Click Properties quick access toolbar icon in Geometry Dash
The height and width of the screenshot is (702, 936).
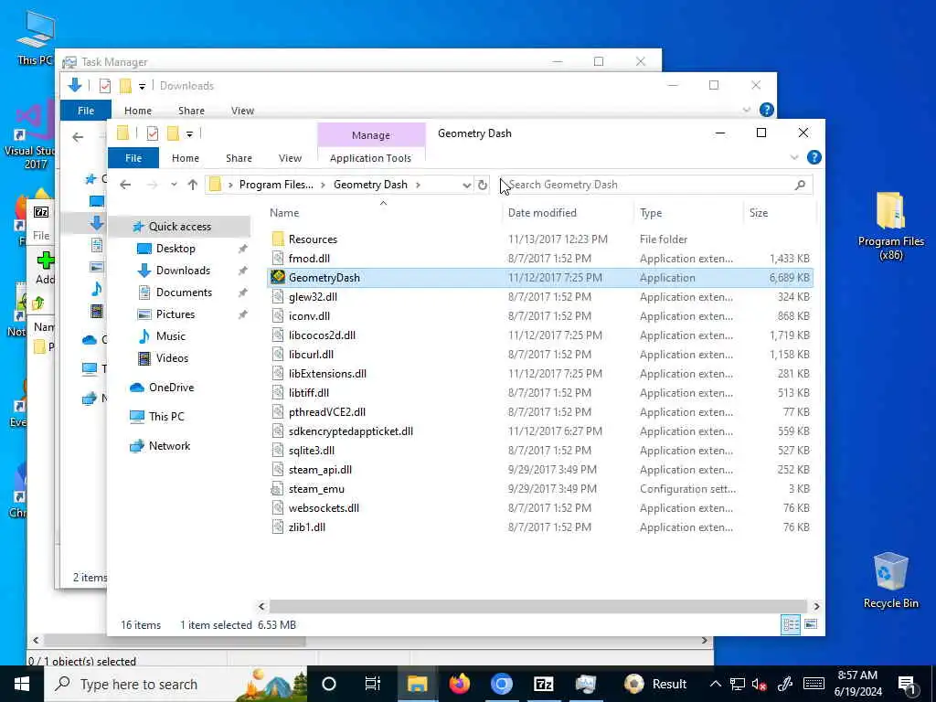[x=153, y=133]
